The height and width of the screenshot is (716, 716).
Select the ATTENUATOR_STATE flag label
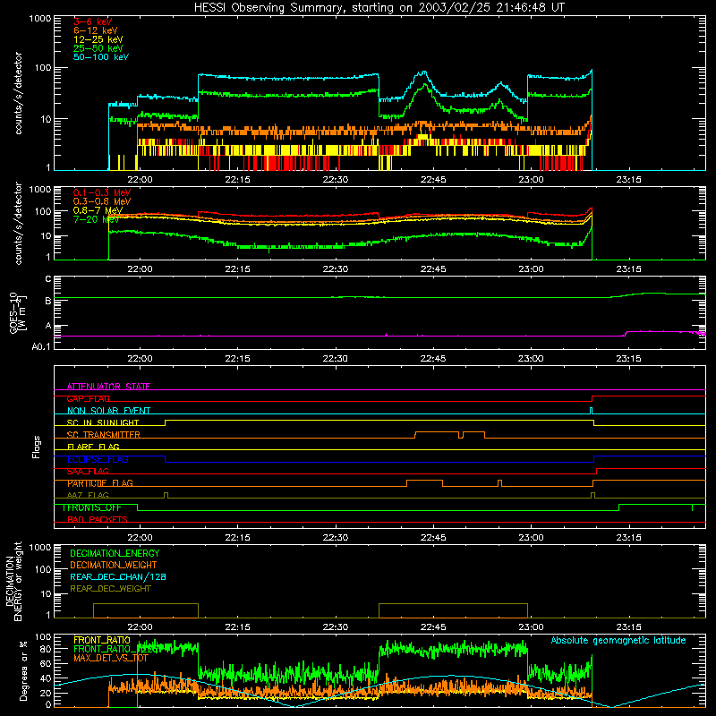108,387
